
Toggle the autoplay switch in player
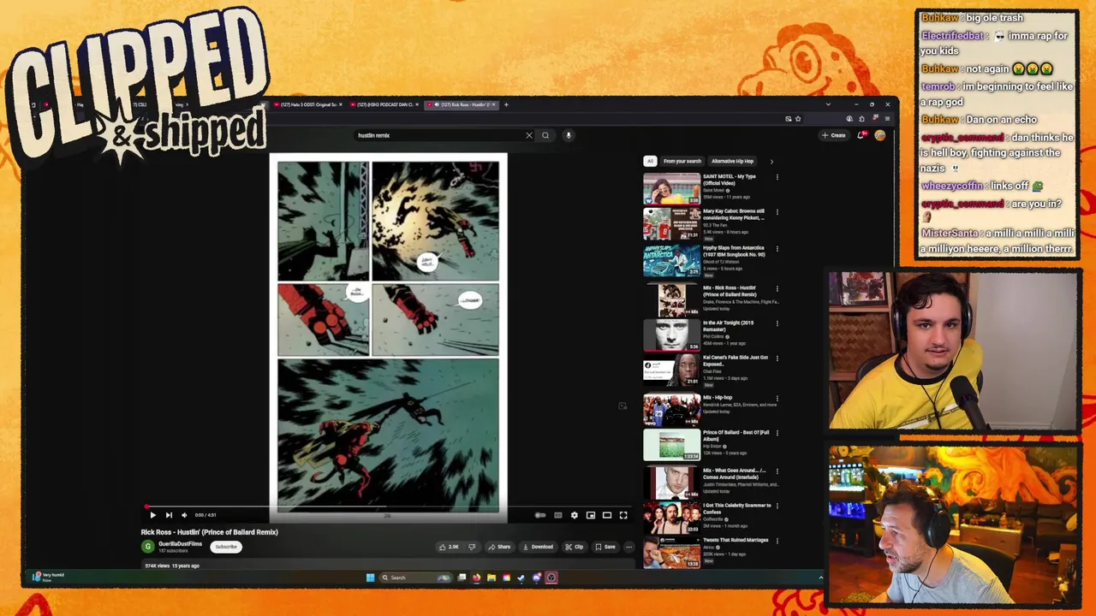pos(540,515)
